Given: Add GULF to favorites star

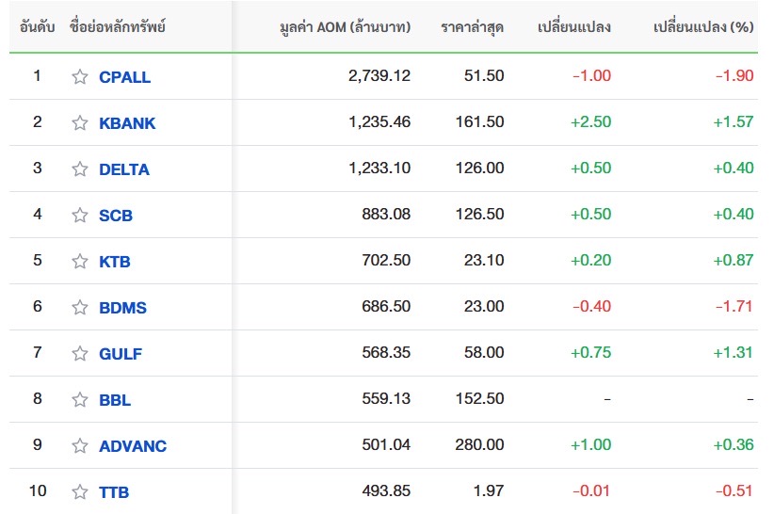Looking at the screenshot, I should click(79, 353).
